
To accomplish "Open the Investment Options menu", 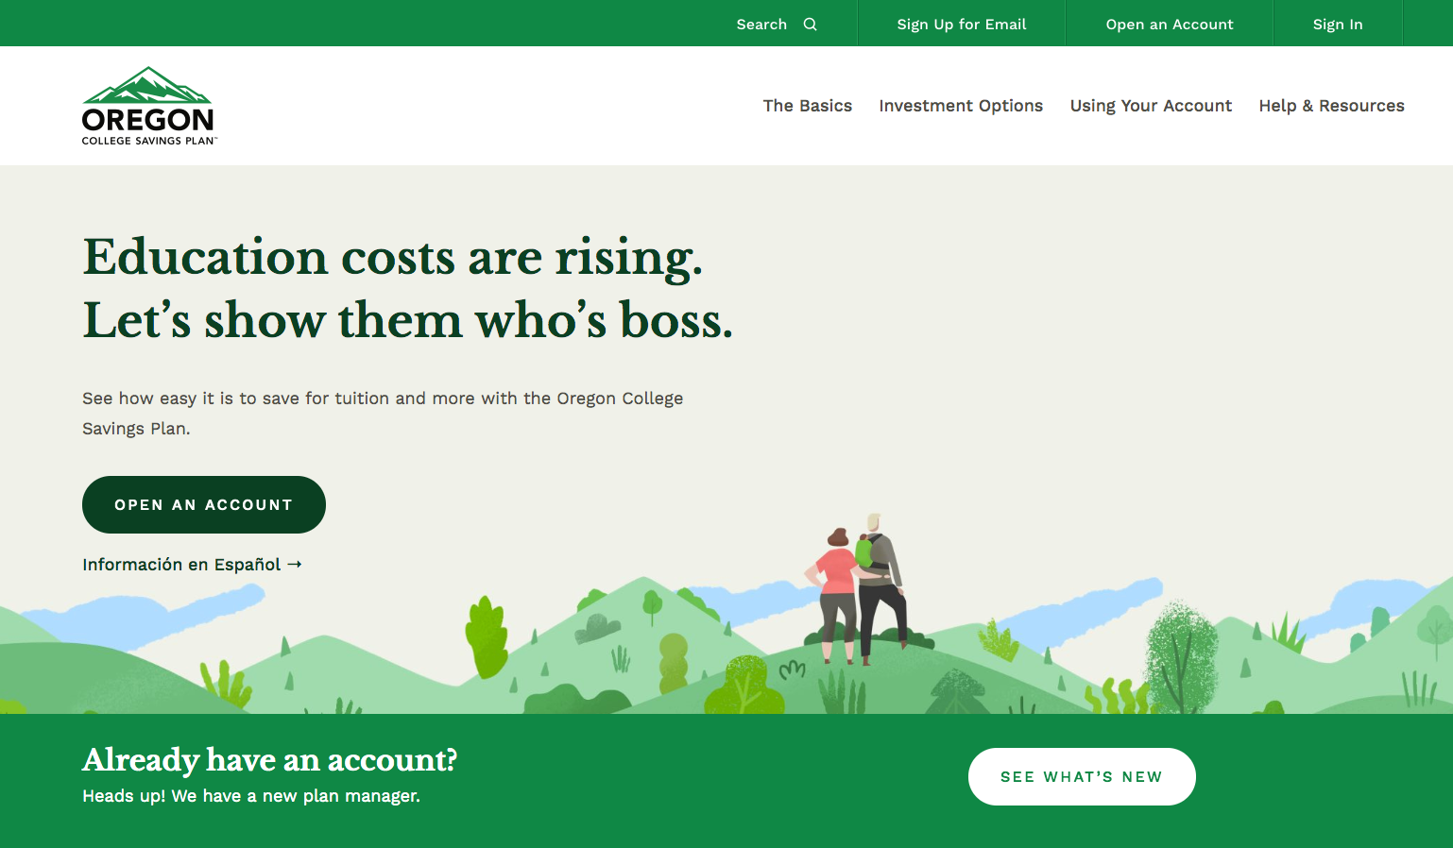I will (961, 106).
